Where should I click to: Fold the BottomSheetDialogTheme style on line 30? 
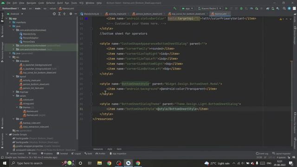tap(91, 104)
